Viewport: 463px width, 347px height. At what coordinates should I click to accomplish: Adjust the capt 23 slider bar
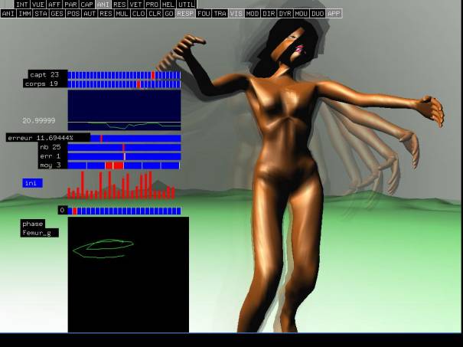pyautogui.click(x=124, y=75)
